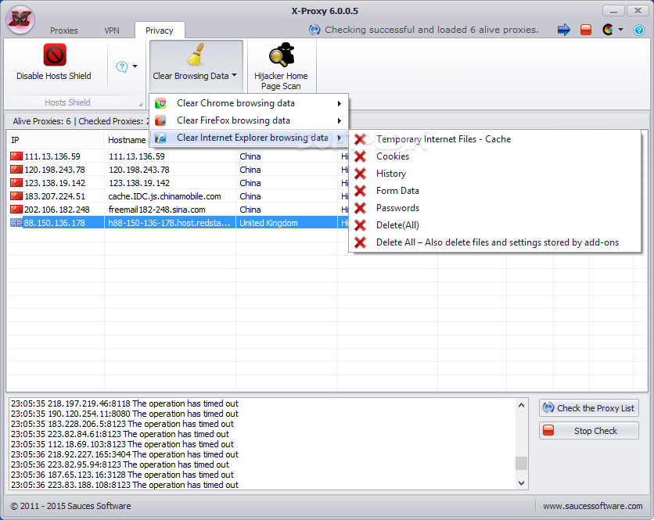654x520 pixels.
Task: Click log line 218.197.219.46:8118 timed out
Action: point(124,403)
